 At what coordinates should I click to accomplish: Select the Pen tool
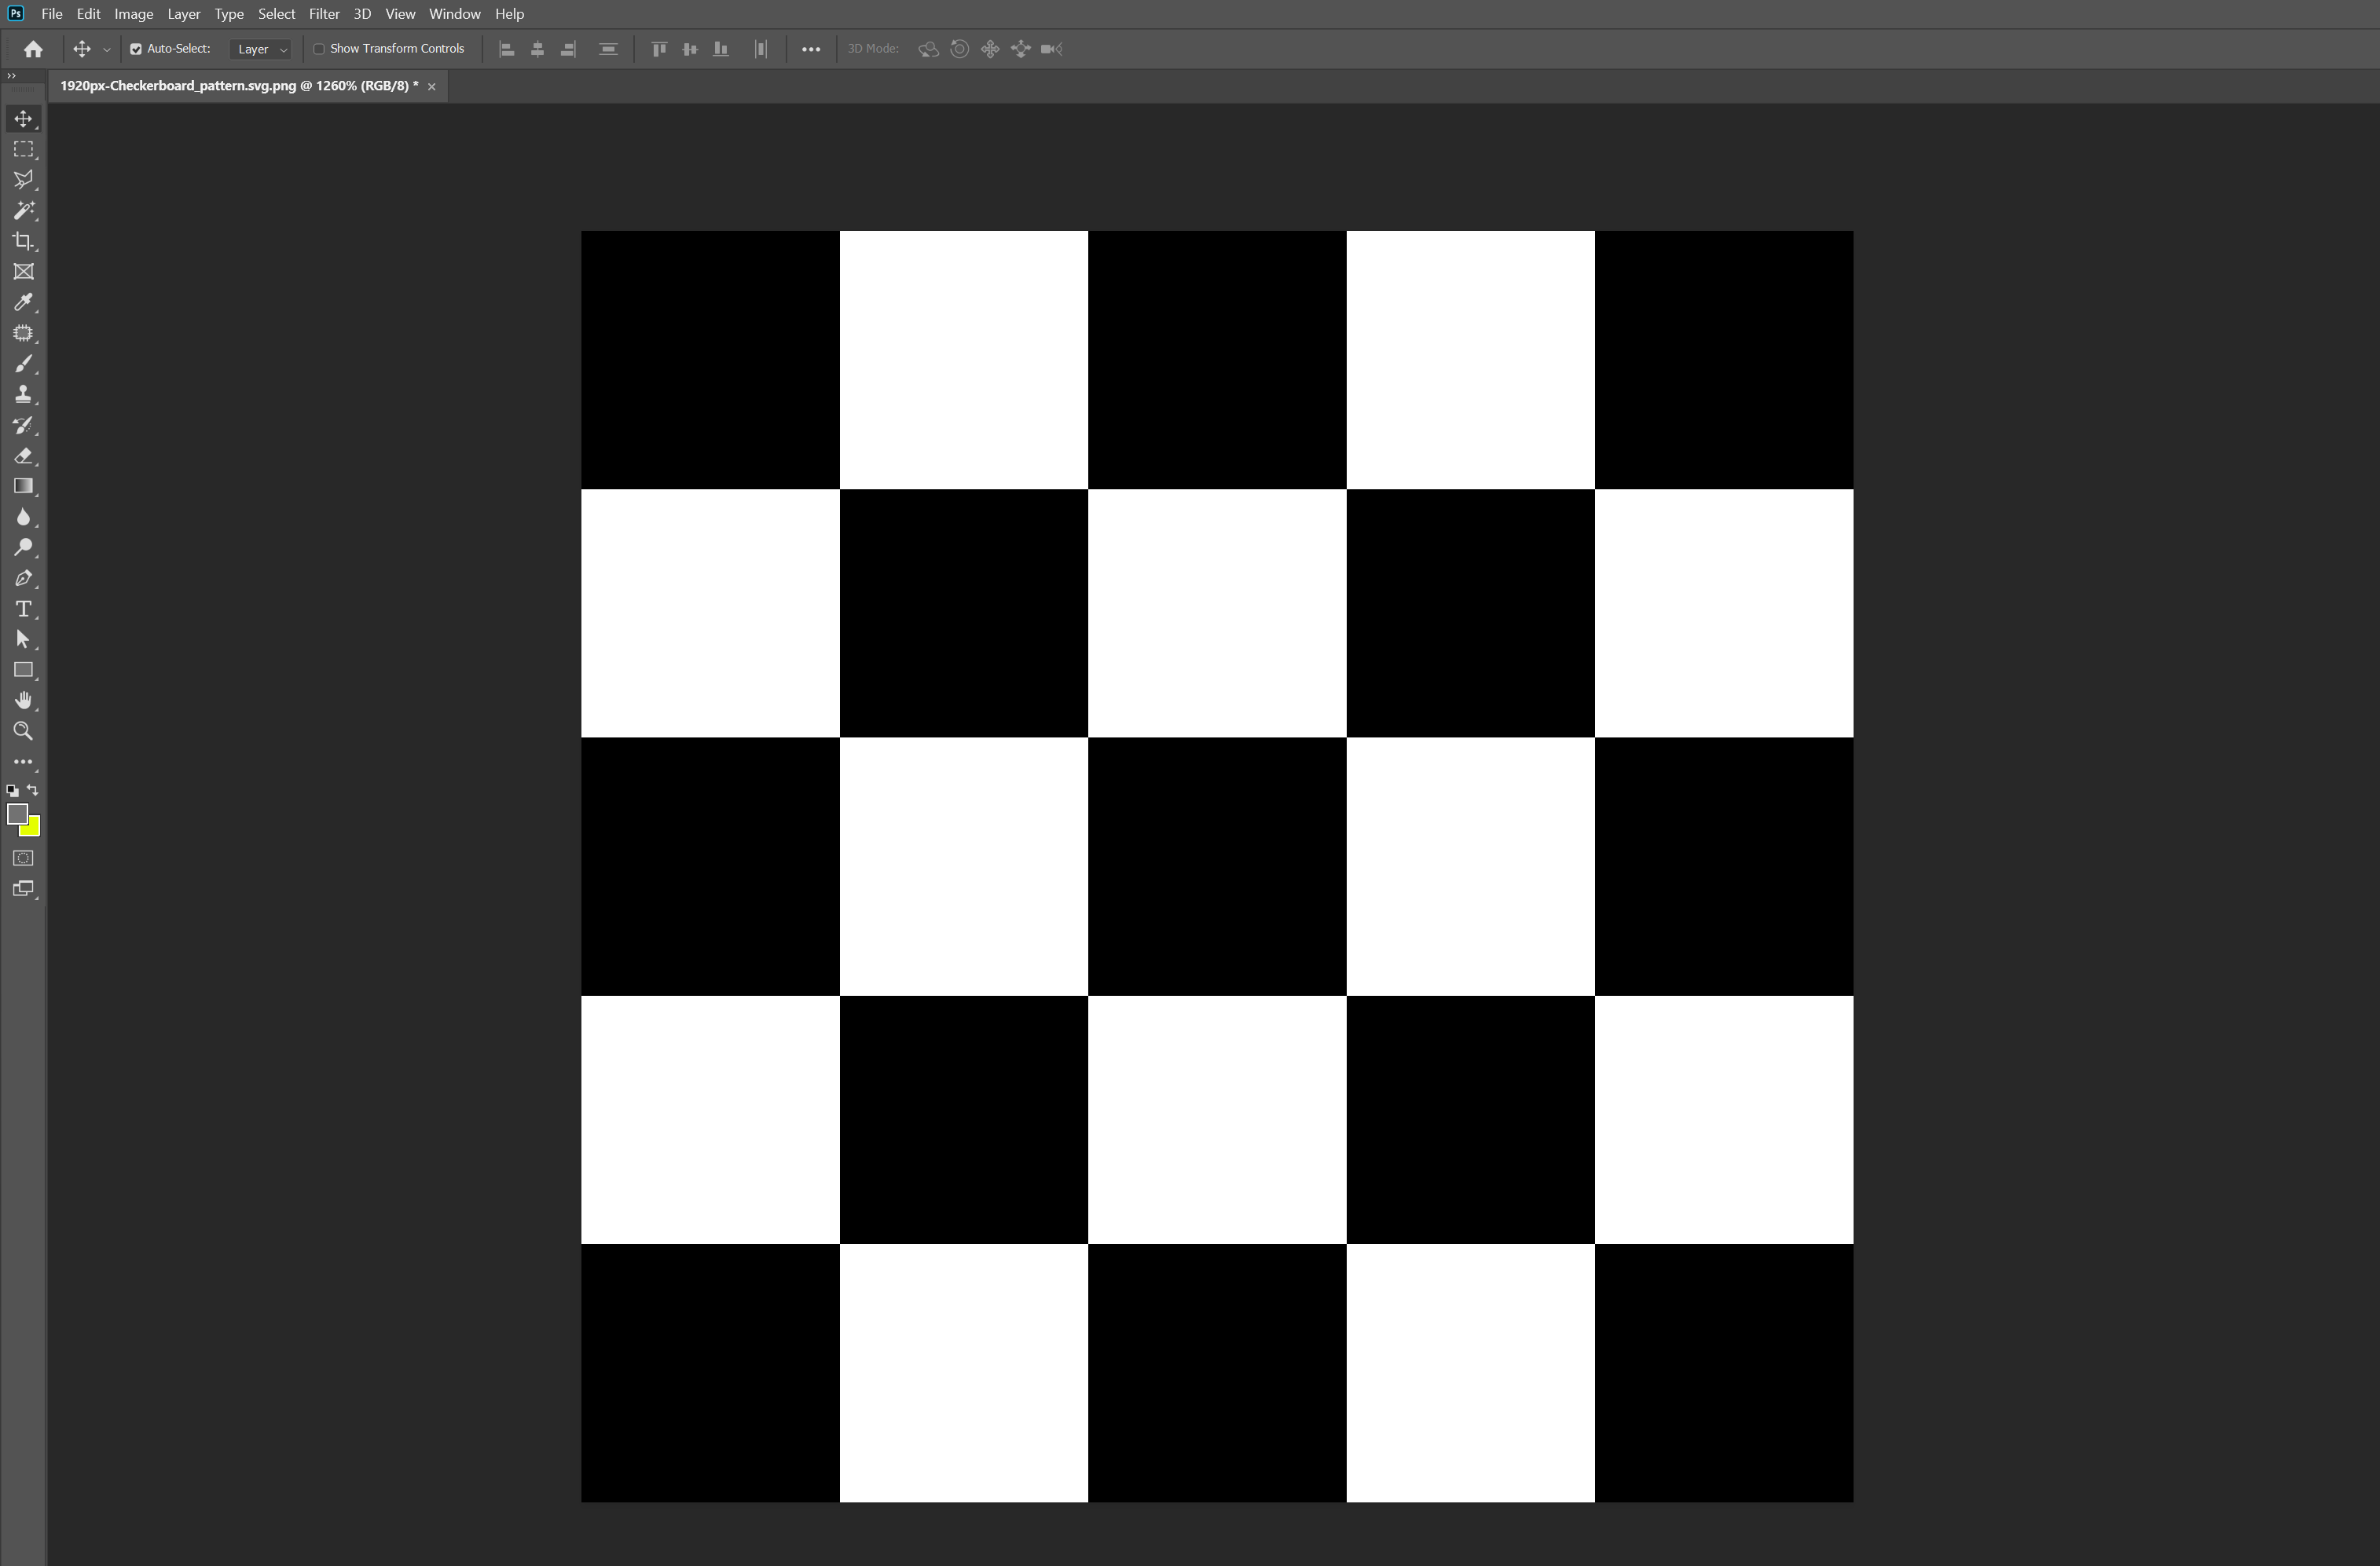coord(23,579)
